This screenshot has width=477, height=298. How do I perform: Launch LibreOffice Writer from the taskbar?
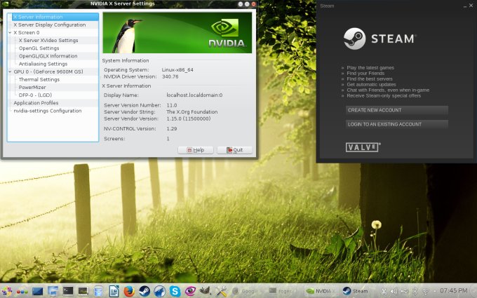pyautogui.click(x=114, y=291)
